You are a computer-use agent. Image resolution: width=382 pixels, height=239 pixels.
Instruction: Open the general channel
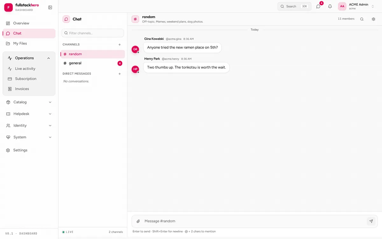[x=93, y=63]
